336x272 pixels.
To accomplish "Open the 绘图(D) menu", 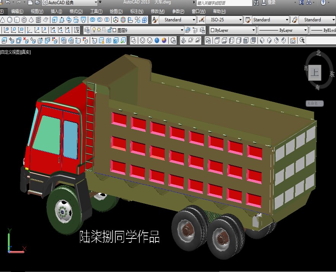I will point(116,11).
